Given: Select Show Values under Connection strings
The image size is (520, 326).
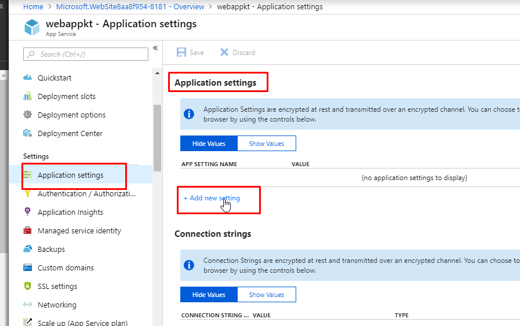Looking at the screenshot, I should pyautogui.click(x=267, y=295).
